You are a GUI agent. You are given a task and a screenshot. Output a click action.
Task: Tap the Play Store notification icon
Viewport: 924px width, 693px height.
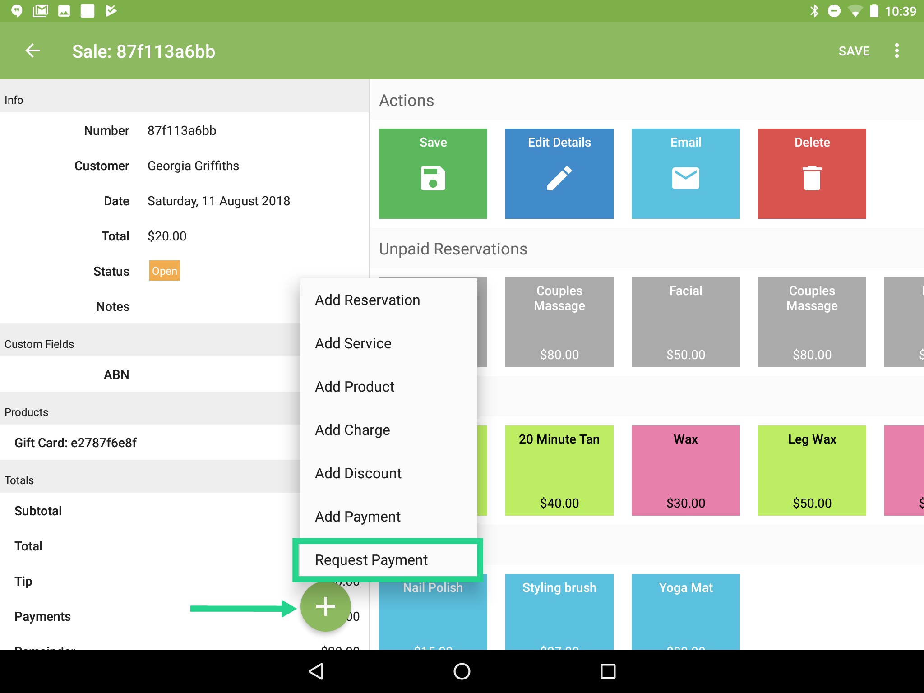click(111, 11)
